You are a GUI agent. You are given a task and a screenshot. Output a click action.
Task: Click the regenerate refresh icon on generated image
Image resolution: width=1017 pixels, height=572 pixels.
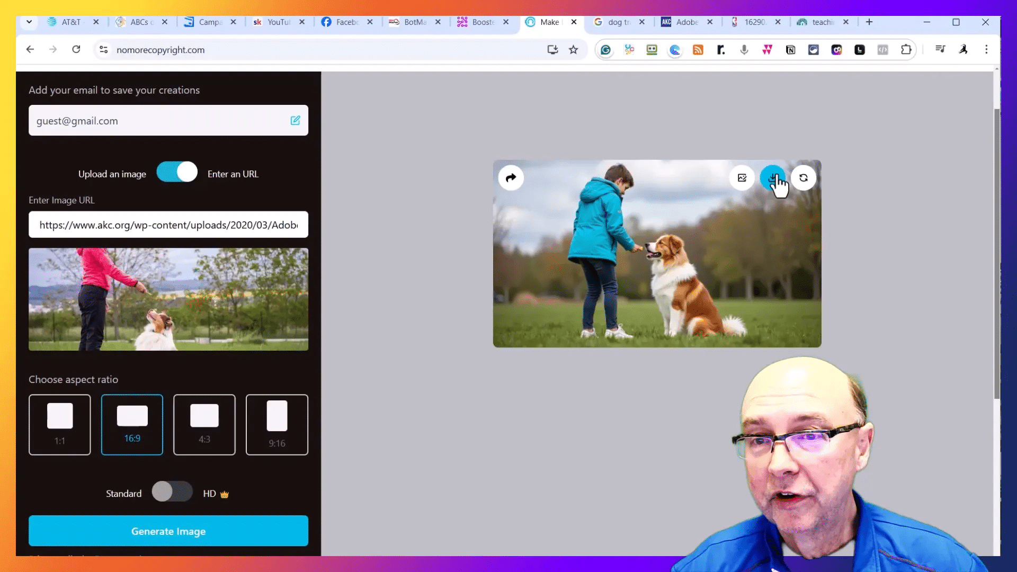[x=804, y=178]
